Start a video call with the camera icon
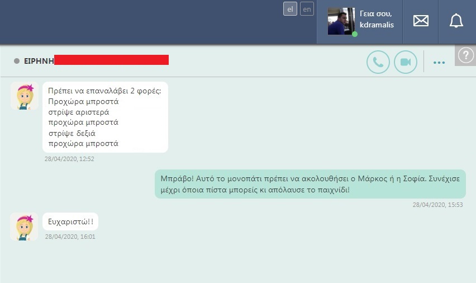 (x=405, y=62)
